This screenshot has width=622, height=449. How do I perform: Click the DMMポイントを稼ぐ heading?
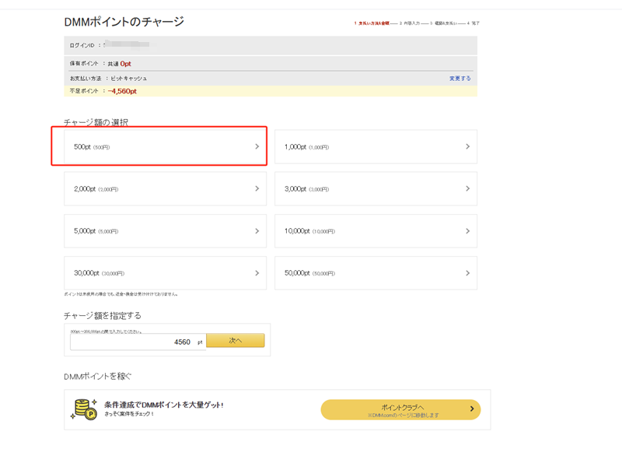98,377
